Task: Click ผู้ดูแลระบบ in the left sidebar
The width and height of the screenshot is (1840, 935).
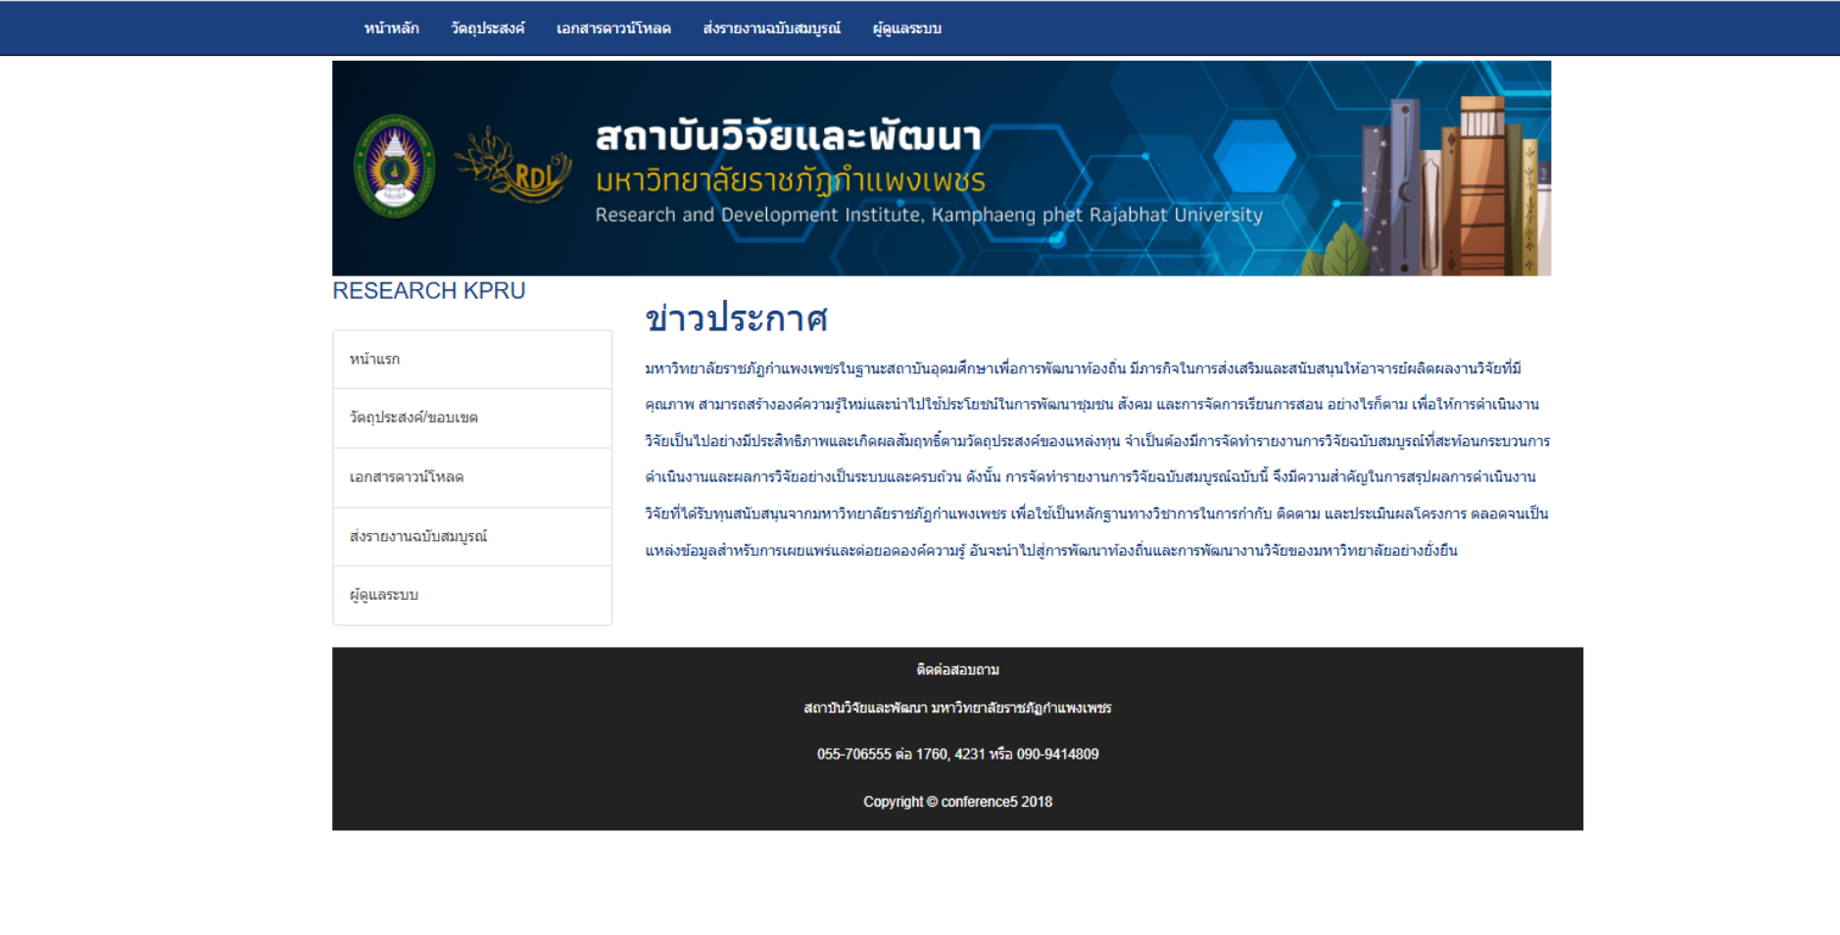Action: click(x=384, y=595)
